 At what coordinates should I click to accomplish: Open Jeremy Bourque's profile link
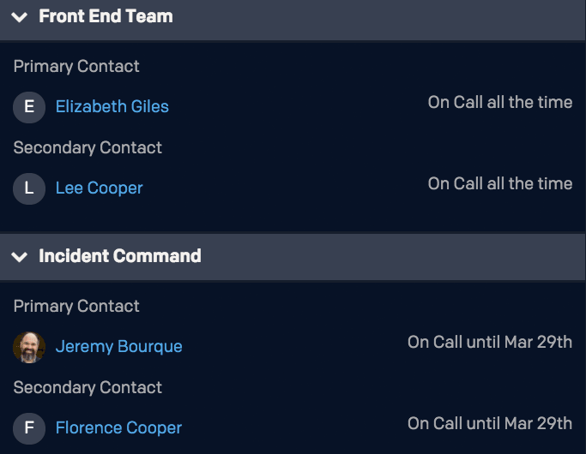(118, 347)
